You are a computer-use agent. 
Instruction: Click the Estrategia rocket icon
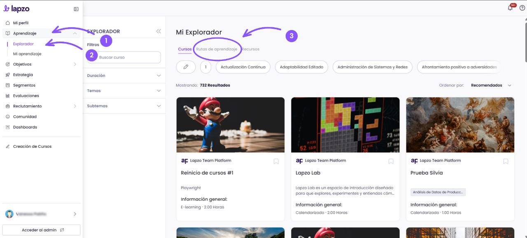click(x=8, y=75)
